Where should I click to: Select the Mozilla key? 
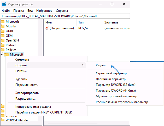coord(11,26)
